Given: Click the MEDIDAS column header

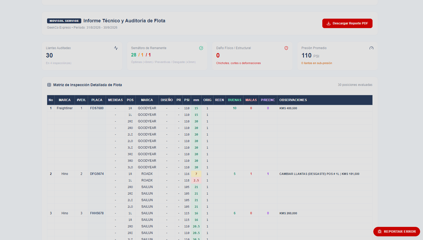Looking at the screenshot, I should [115, 100].
